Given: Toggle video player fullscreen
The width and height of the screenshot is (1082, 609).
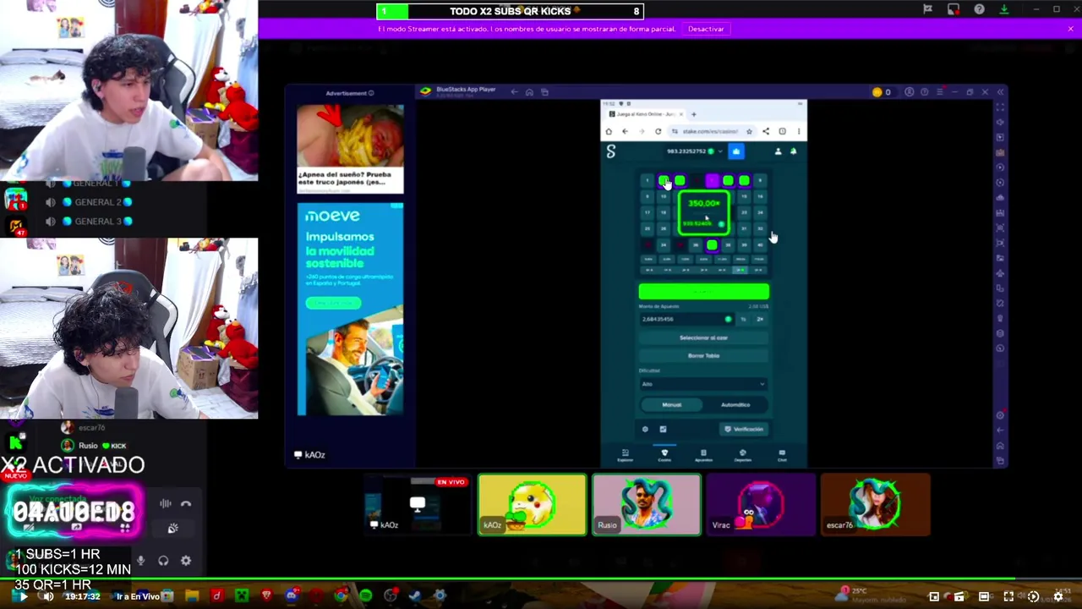Looking at the screenshot, I should coord(1008,596).
